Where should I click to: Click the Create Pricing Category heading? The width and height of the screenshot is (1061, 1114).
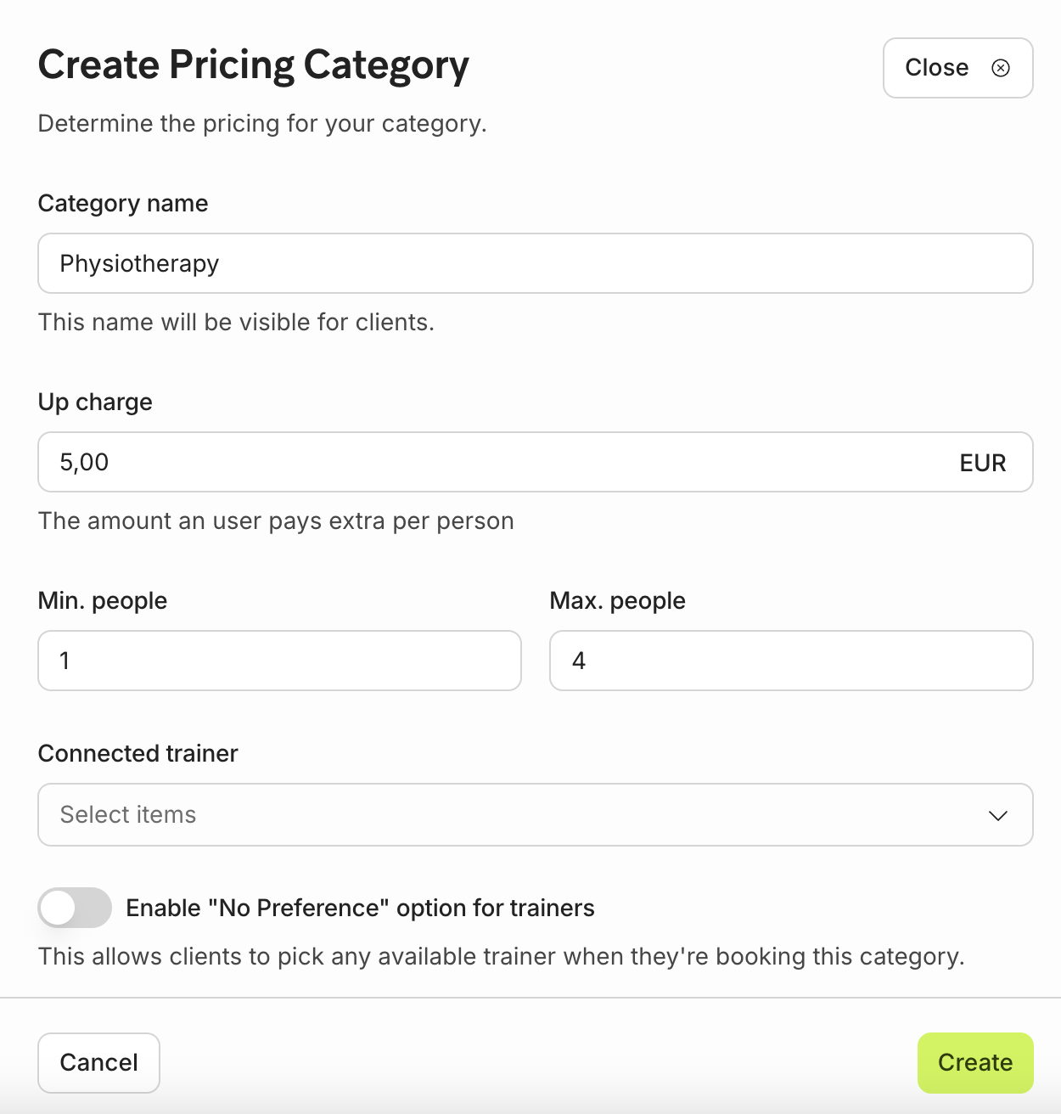(x=253, y=65)
